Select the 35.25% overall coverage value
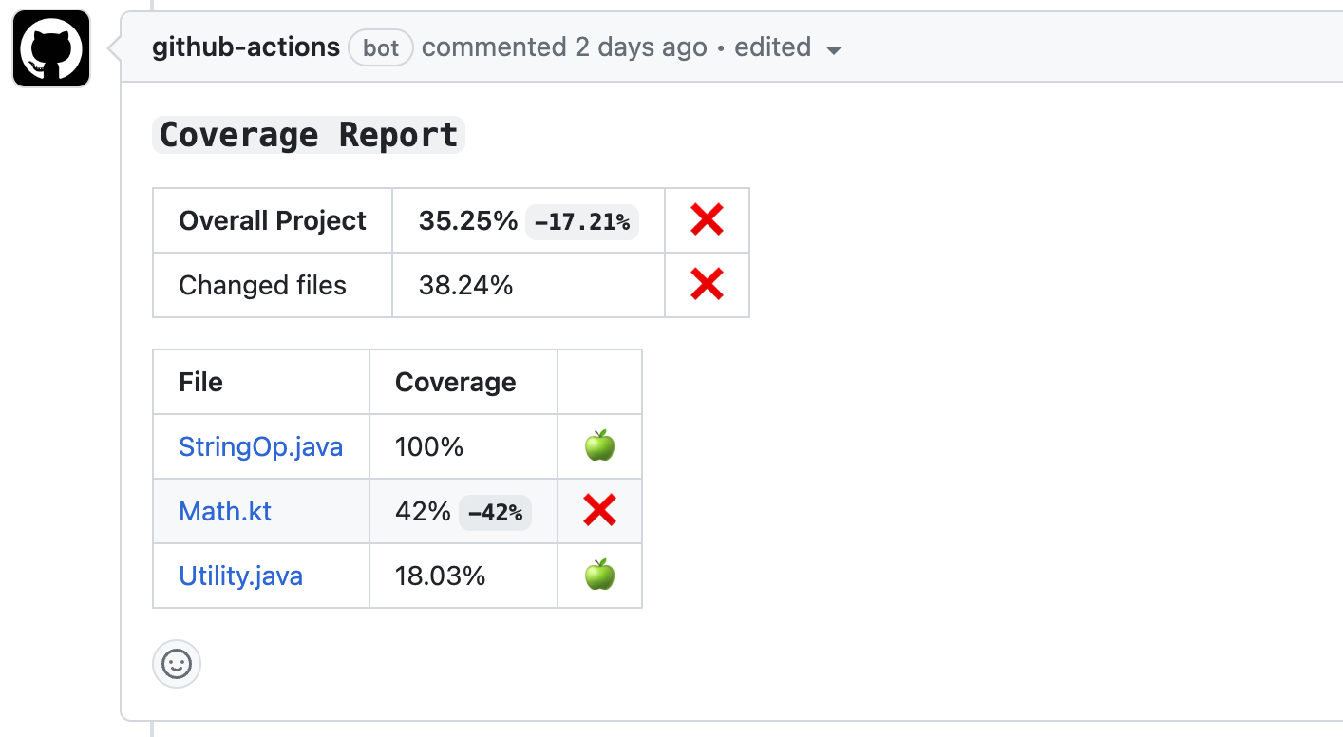The height and width of the screenshot is (737, 1343). (468, 220)
